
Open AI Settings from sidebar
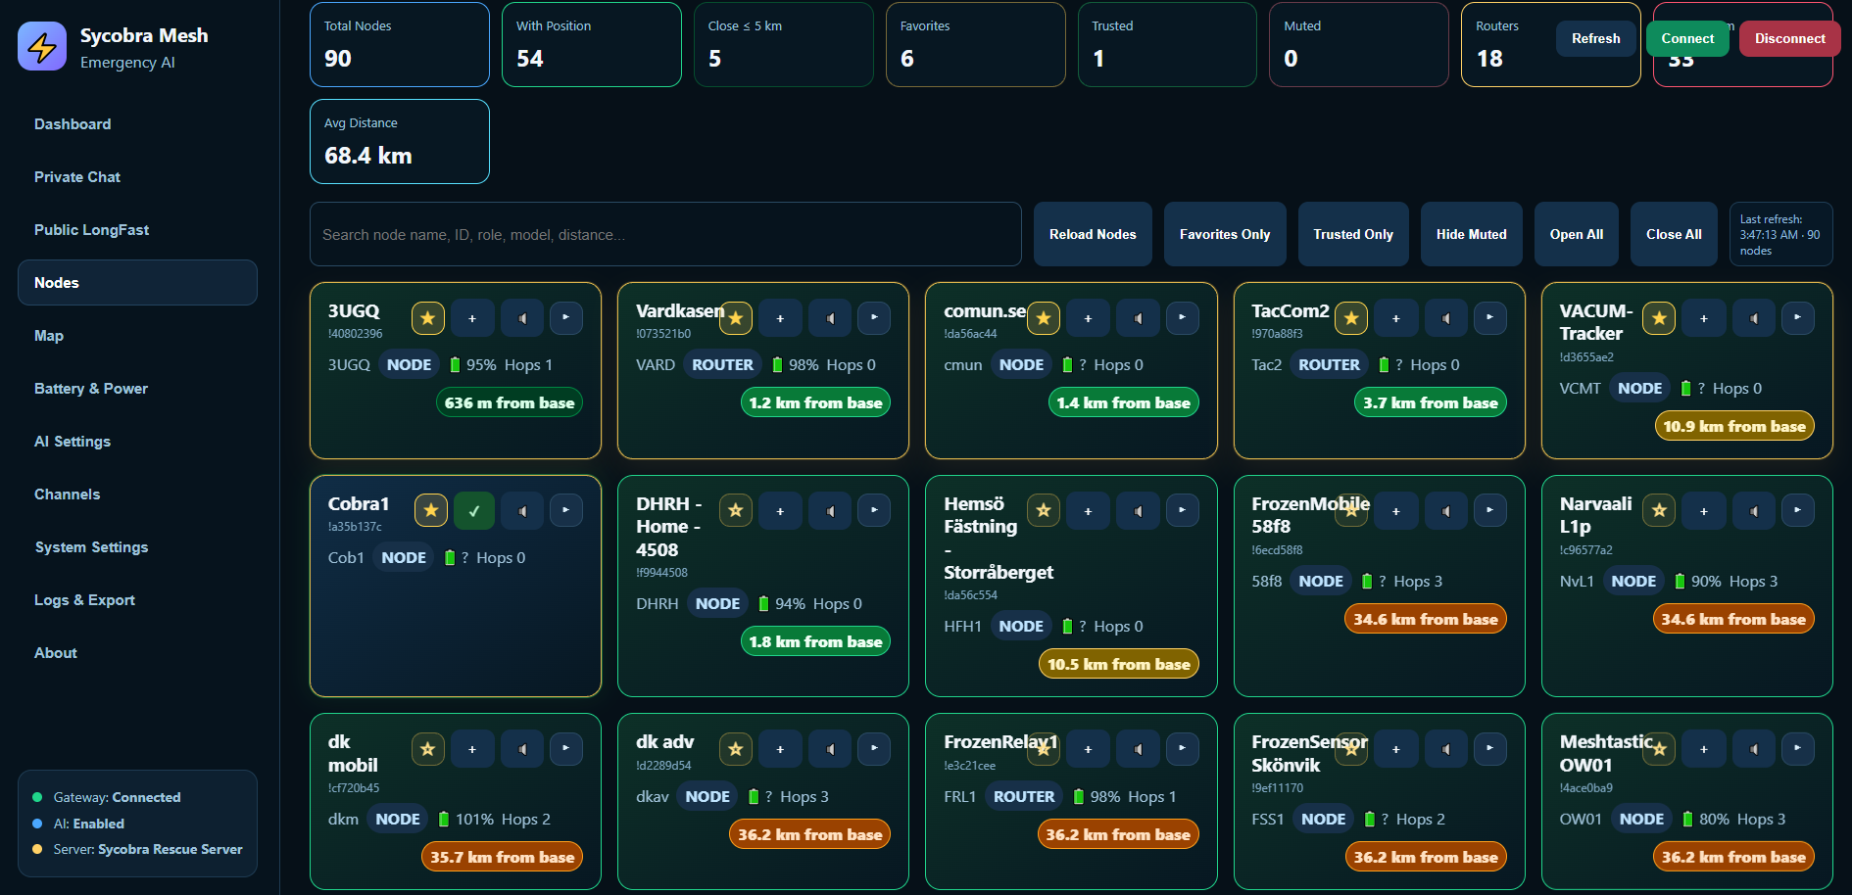tap(137, 442)
